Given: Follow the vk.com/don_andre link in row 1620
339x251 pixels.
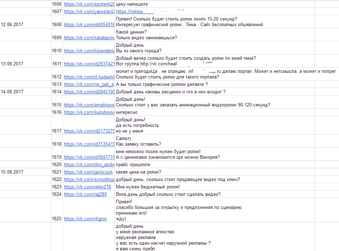Looking at the screenshot, I should [89, 165].
